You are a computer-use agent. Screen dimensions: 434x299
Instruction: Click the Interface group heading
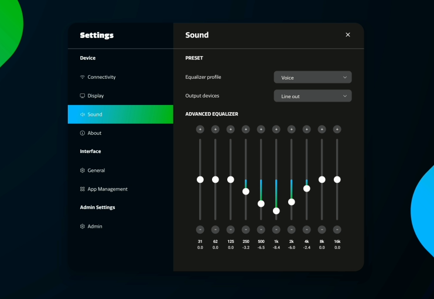[90, 151]
